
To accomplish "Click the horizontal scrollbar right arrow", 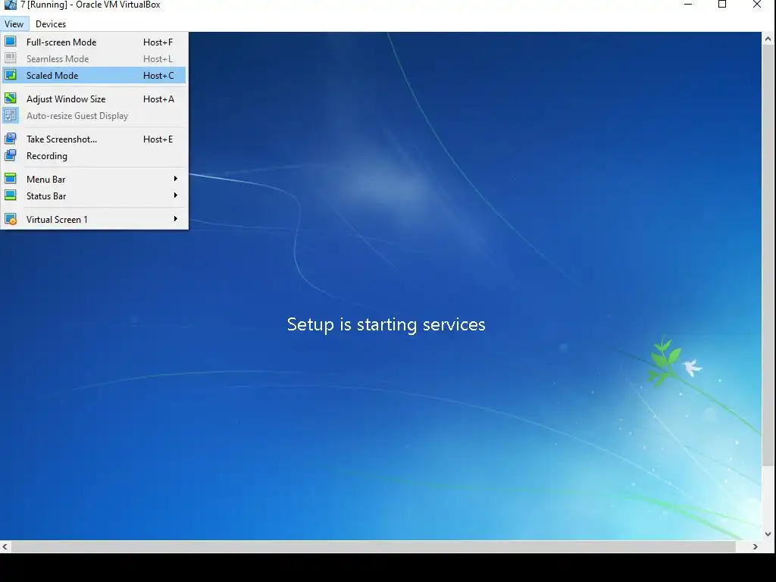I will [756, 547].
